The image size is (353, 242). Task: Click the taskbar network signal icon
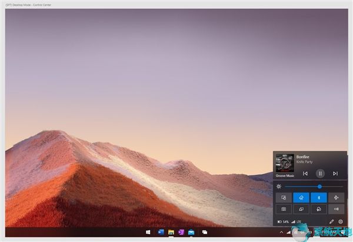(288, 233)
